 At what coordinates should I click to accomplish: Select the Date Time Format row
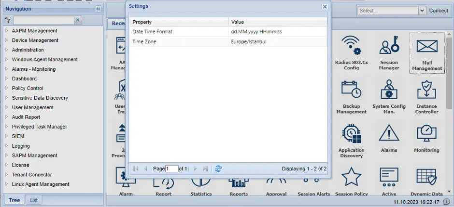coord(228,31)
